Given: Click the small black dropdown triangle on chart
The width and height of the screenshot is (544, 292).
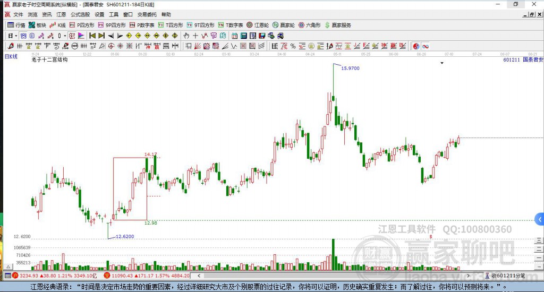Looking at the screenshot, I should coord(442,63).
